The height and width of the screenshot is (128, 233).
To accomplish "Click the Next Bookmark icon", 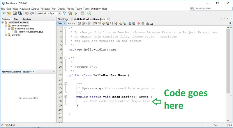I will tap(121, 24).
